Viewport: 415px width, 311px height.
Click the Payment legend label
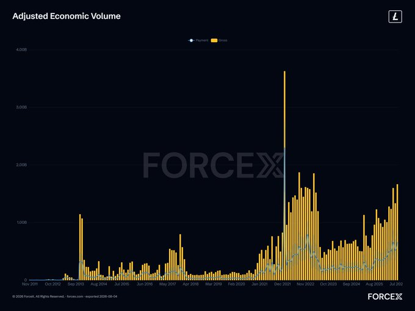(x=202, y=40)
